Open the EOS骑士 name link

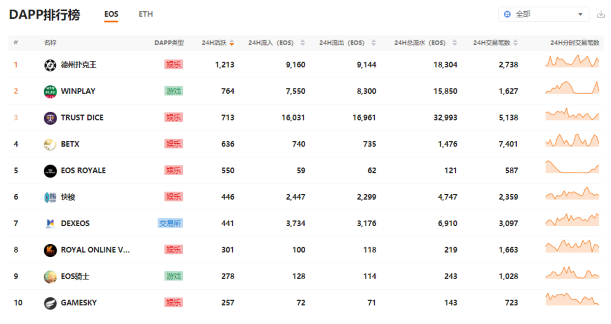click(x=75, y=276)
